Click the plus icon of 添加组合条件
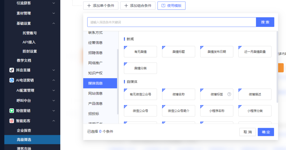Image resolution: width=286 pixels, height=150 pixels. coord(126,6)
